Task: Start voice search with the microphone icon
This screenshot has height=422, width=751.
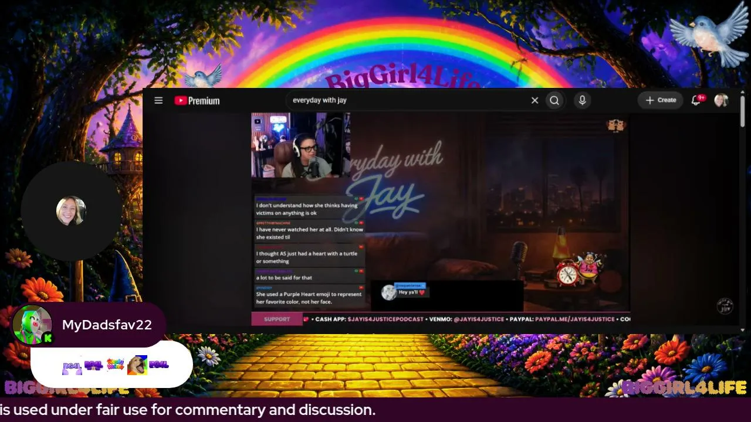Action: (582, 100)
